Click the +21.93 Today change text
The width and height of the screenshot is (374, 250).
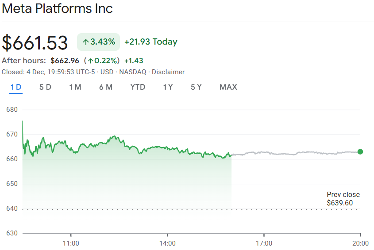150,42
